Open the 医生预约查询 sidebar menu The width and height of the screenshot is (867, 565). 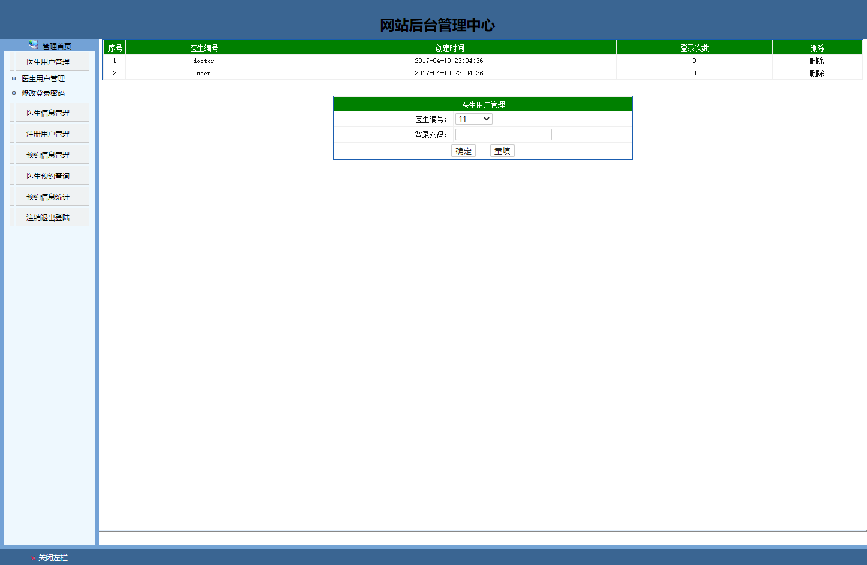[49, 176]
